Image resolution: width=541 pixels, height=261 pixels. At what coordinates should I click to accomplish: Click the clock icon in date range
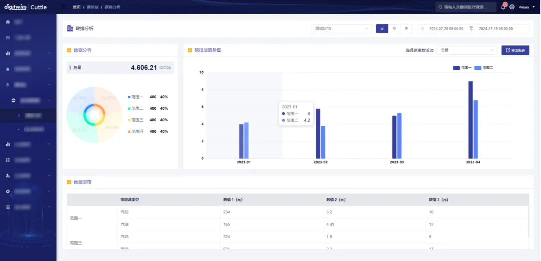(x=422, y=29)
